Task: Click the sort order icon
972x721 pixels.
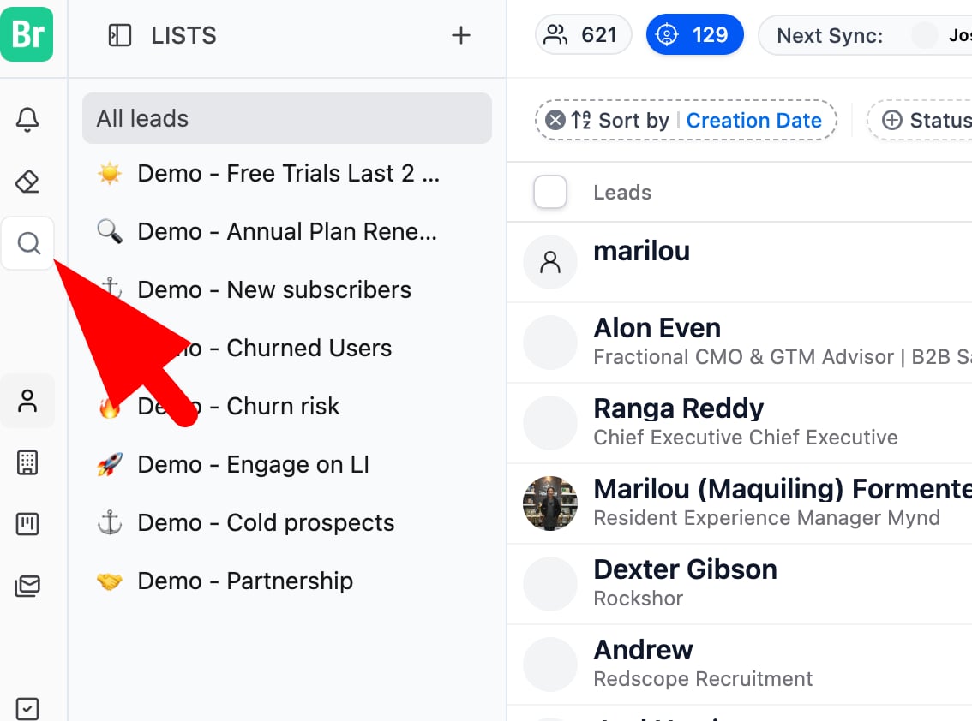Action: point(581,120)
